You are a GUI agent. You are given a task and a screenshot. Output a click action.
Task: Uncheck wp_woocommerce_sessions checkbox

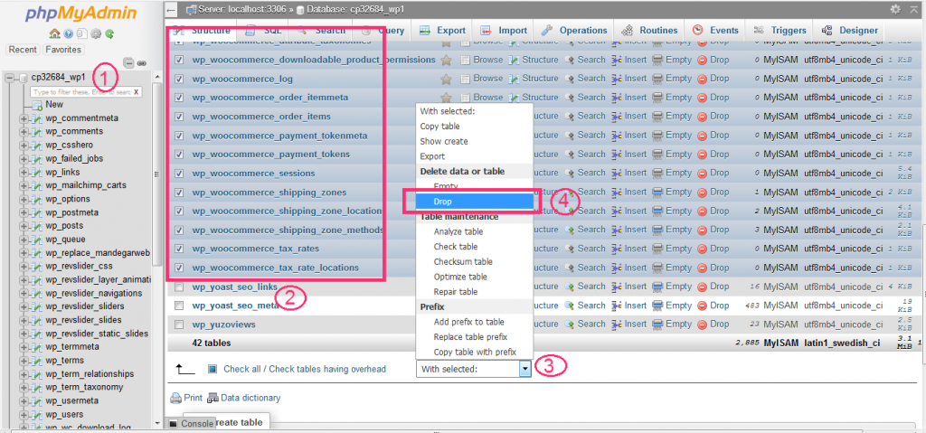click(180, 173)
